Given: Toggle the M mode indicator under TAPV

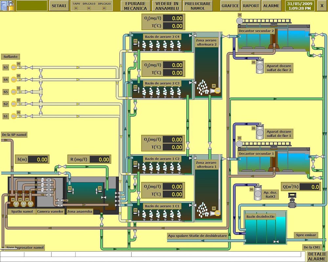Looking at the screenshot, I should [76, 8].
